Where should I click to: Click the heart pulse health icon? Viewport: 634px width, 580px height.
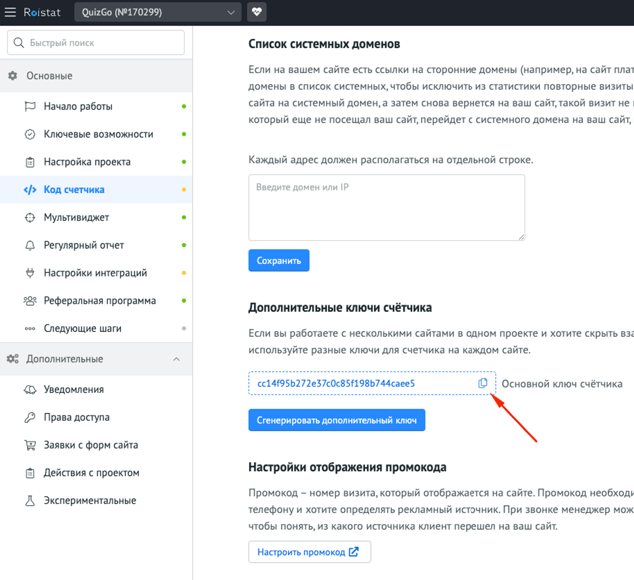pos(256,12)
